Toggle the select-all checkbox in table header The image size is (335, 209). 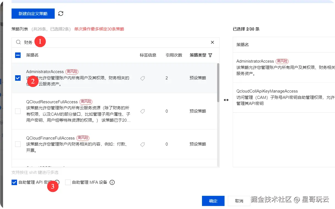pyautogui.click(x=18, y=55)
